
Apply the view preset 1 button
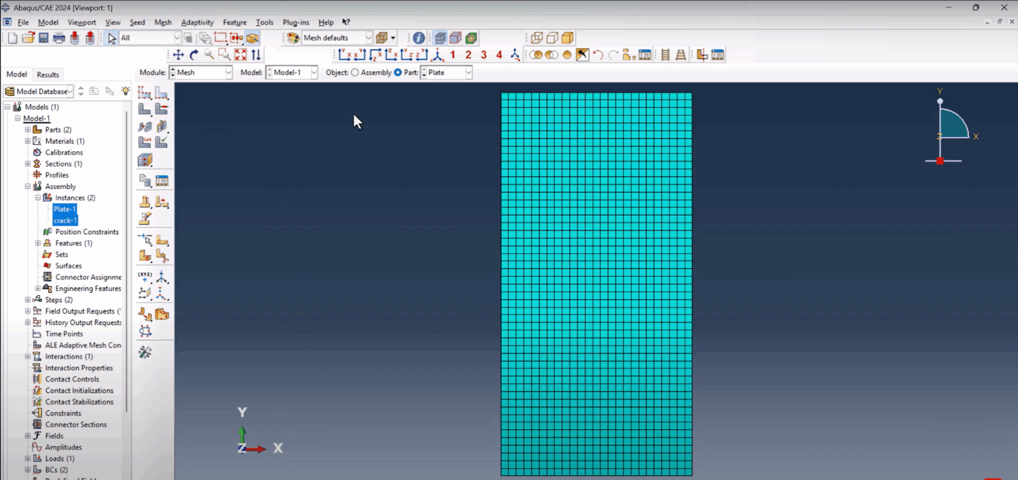pos(453,55)
